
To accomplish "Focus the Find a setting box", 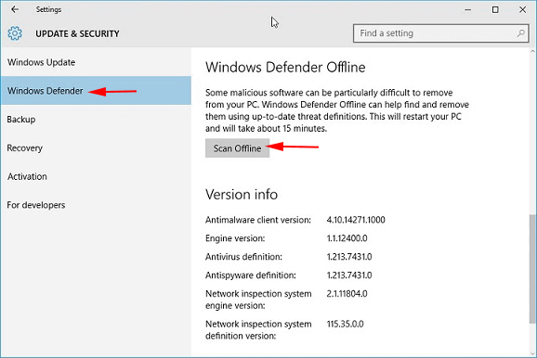I will point(440,33).
